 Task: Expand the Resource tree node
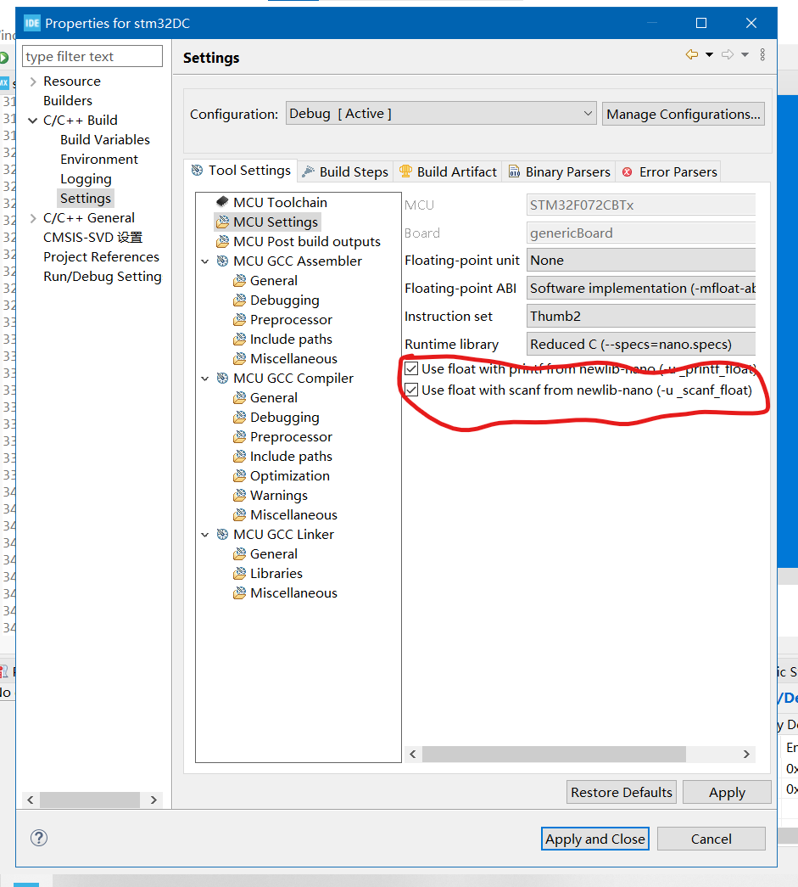coord(33,81)
